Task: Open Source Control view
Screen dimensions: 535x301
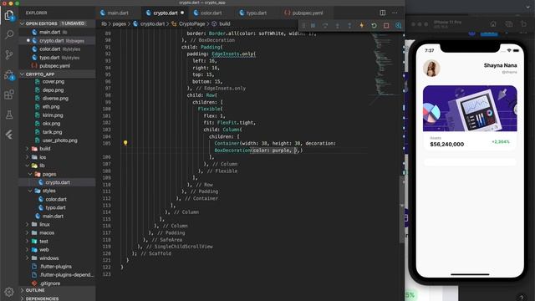Action: tap(9, 54)
